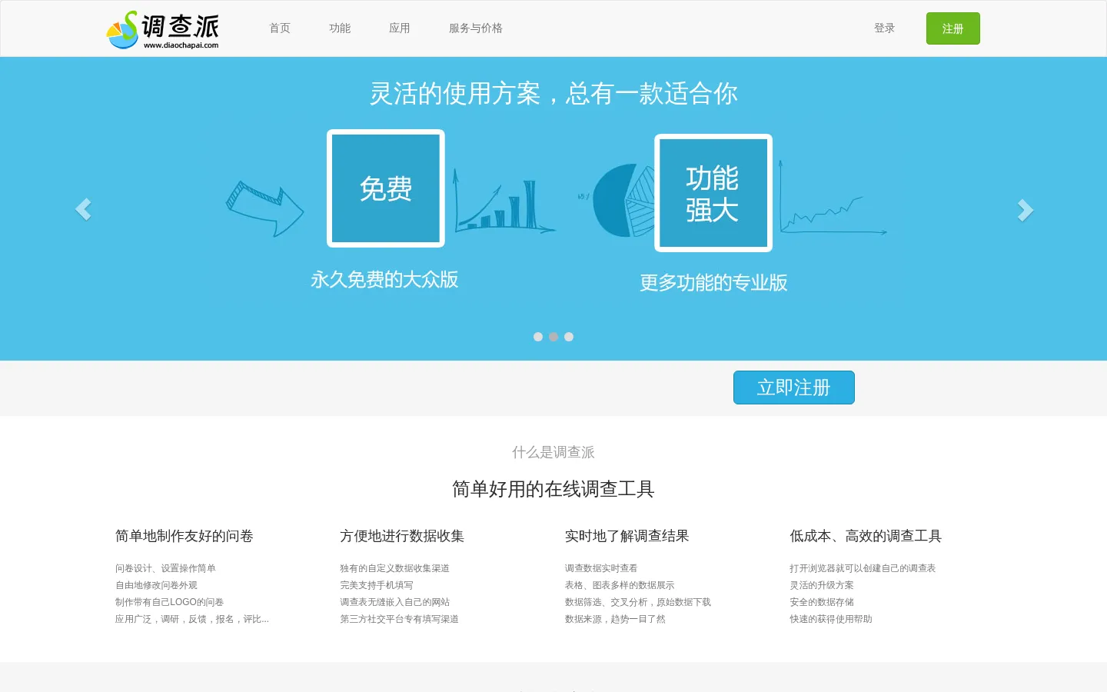Screen dimensions: 1107x692
Task: Click the line 自由地修改问卷外观
Action: tap(156, 585)
